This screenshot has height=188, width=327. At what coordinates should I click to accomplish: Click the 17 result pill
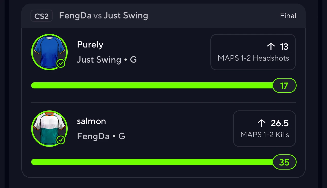pos(284,86)
